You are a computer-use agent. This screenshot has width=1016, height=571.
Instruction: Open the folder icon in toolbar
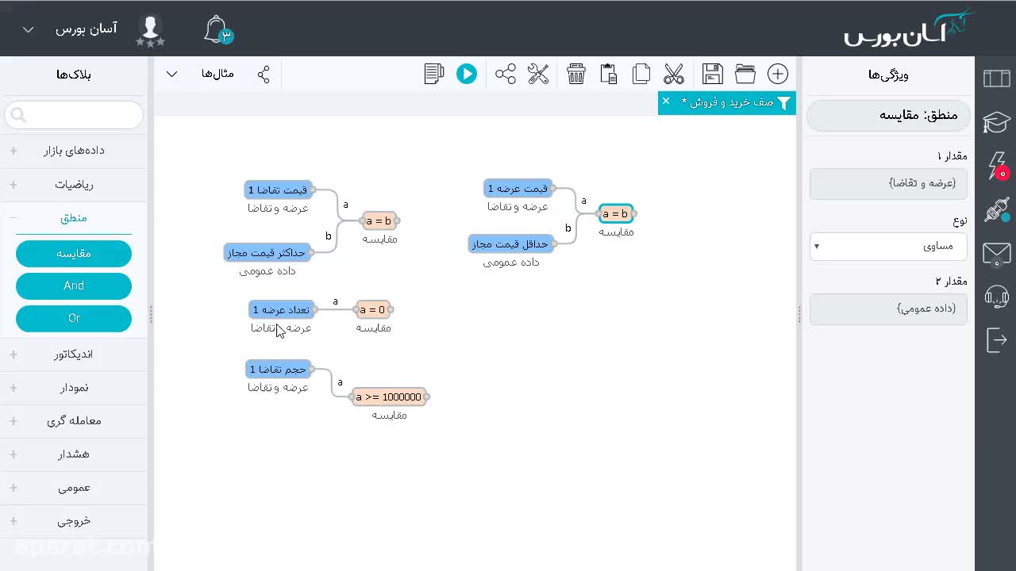pos(745,74)
